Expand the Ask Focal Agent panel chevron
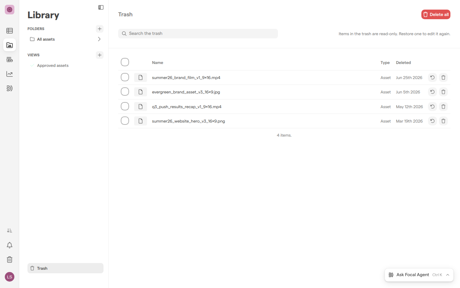Viewport: 460px width, 288px height. 448,275
